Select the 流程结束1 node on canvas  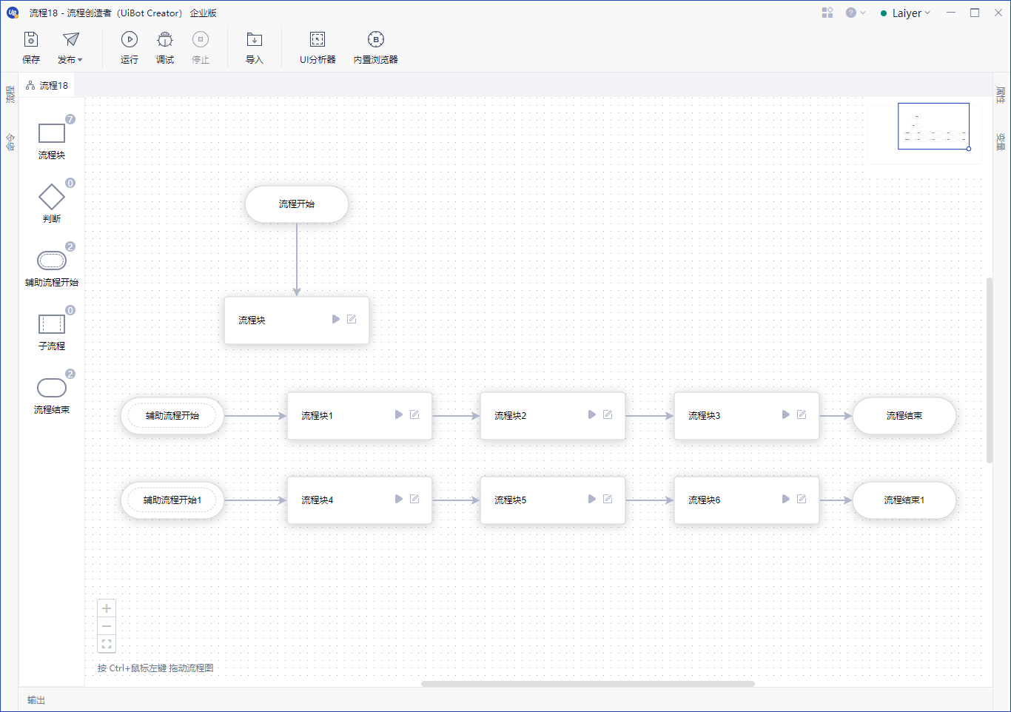pos(904,500)
